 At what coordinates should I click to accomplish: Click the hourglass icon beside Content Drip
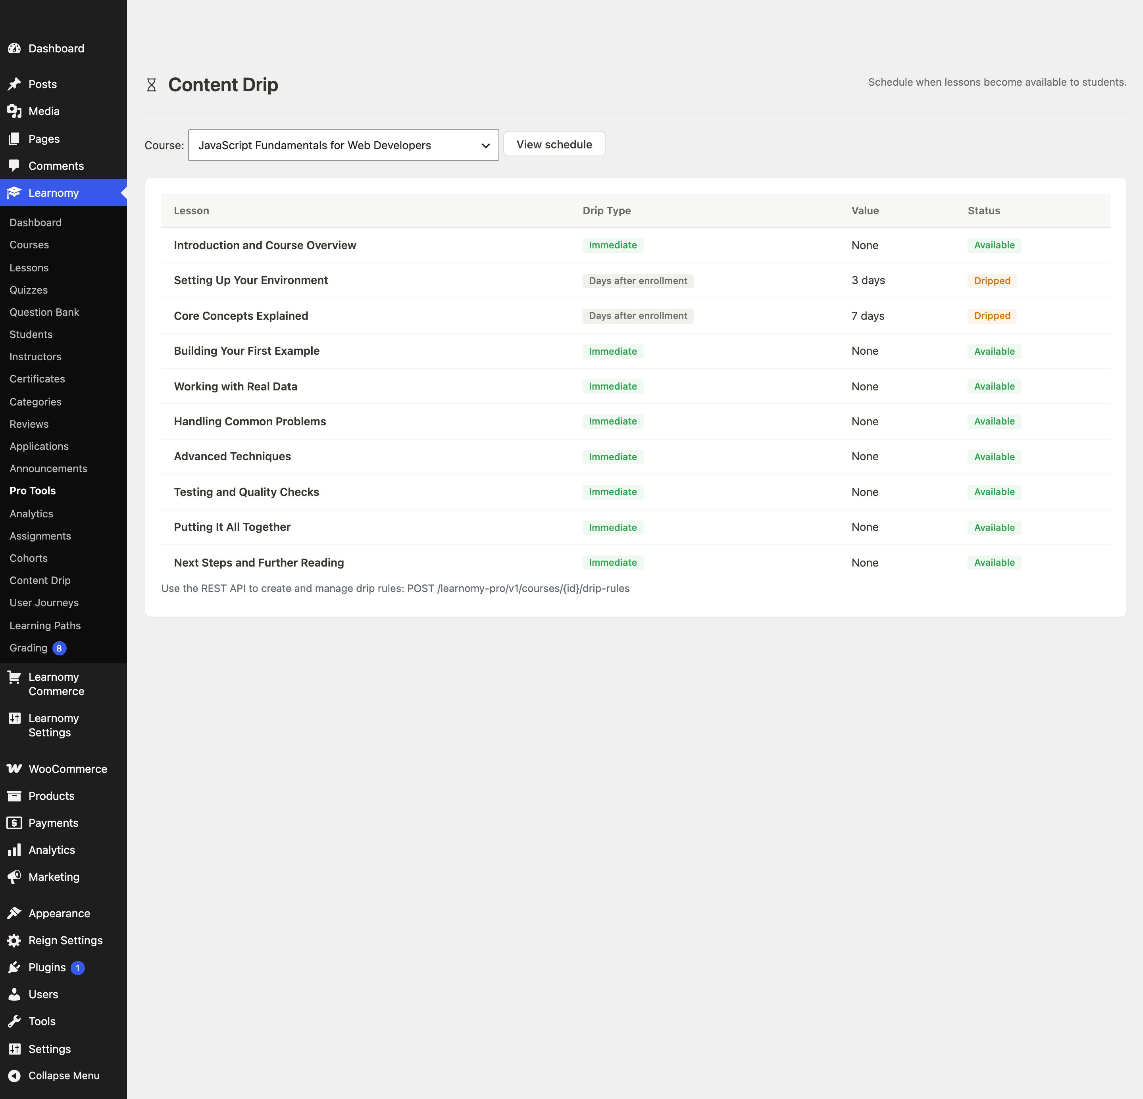(152, 85)
